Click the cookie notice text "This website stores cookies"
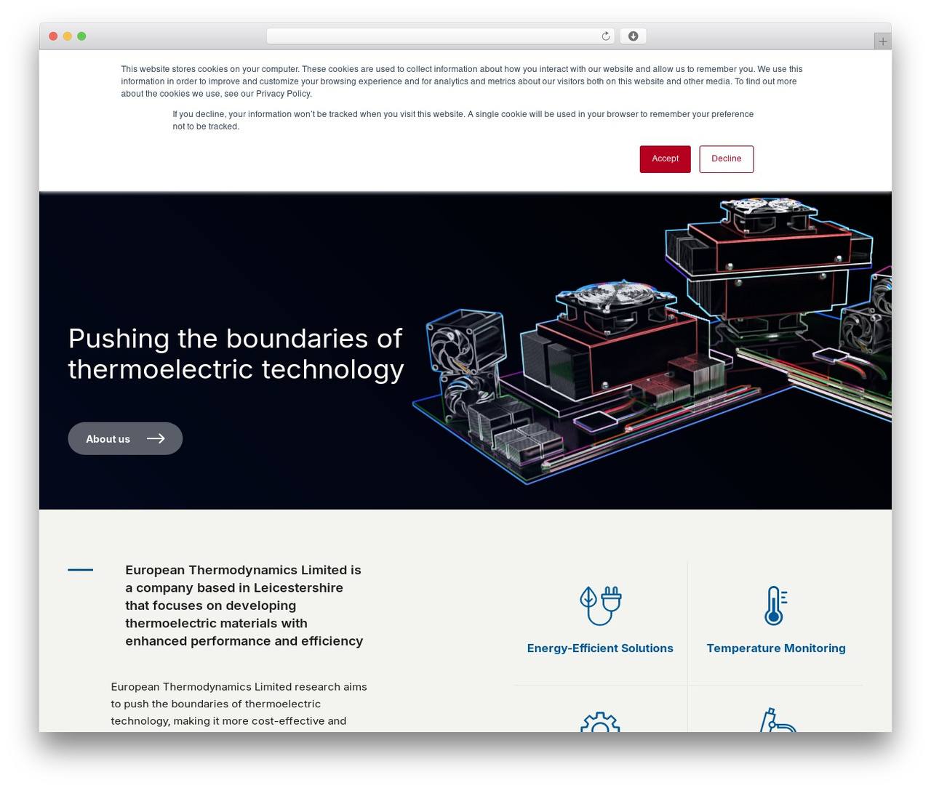Viewport: 931px width, 788px height. pyautogui.click(x=462, y=81)
